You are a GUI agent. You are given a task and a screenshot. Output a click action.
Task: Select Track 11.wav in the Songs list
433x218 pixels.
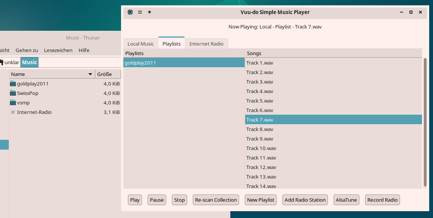click(334, 158)
